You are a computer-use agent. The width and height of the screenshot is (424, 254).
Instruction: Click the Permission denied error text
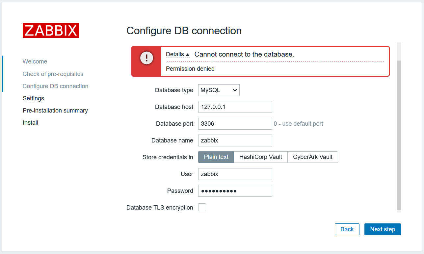click(190, 69)
